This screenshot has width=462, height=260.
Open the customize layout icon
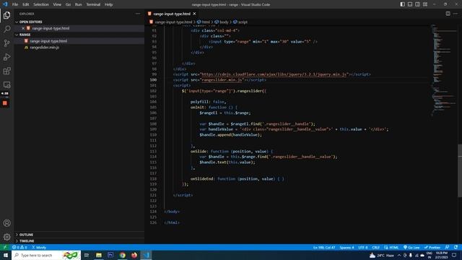pos(425,4)
